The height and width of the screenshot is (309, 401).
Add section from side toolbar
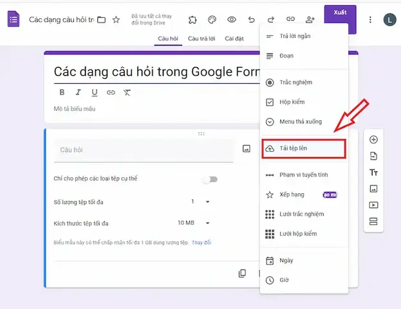tap(373, 221)
